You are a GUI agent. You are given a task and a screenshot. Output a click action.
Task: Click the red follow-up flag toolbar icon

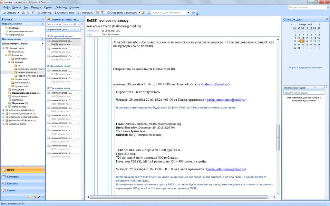coord(102,13)
